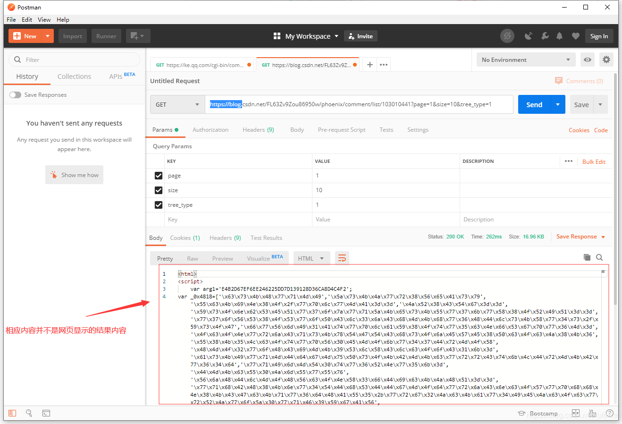Viewport: 622px width, 424px height.
Task: Open the notifications bell icon
Action: 560,36
